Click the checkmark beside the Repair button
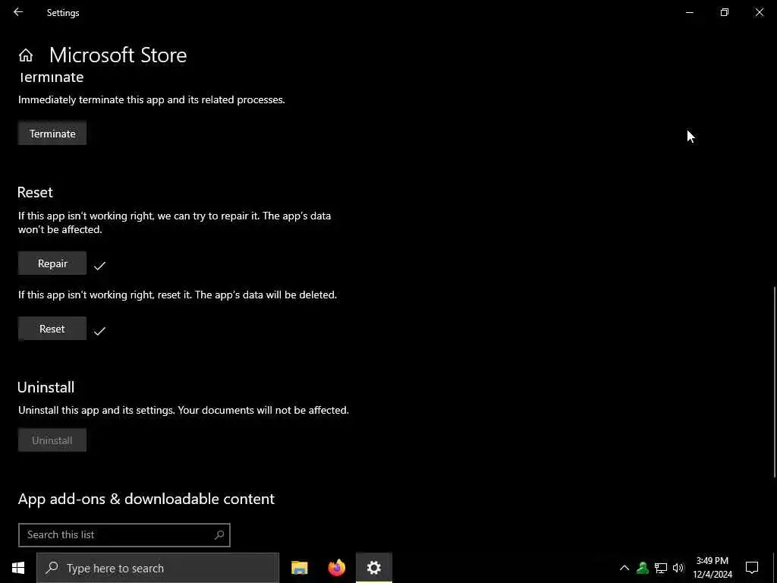 click(99, 266)
